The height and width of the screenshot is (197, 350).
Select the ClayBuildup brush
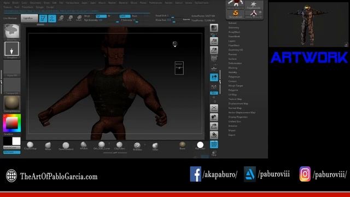30,146
